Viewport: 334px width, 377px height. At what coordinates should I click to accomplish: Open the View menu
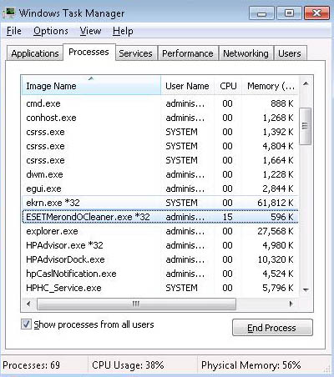[90, 31]
